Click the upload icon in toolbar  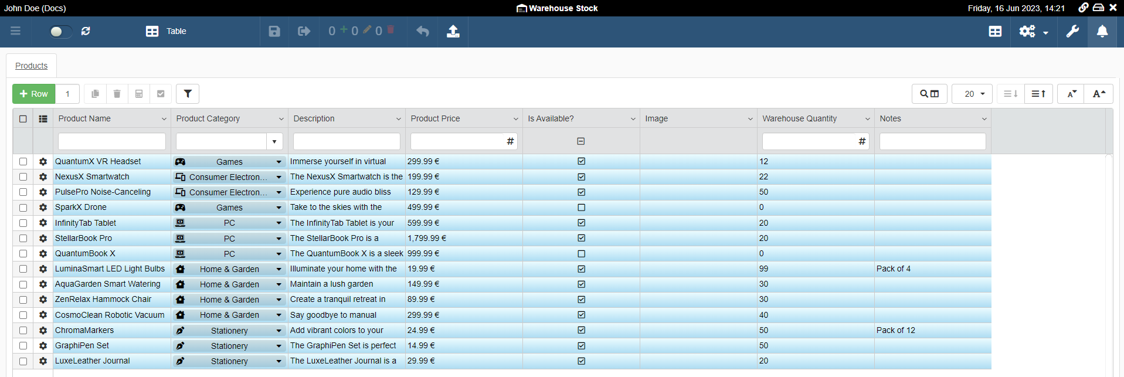453,32
